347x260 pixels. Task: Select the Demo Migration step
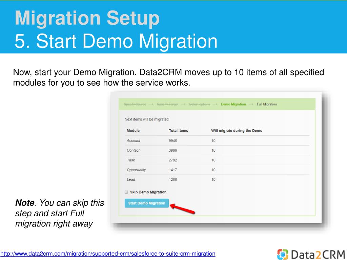233,104
